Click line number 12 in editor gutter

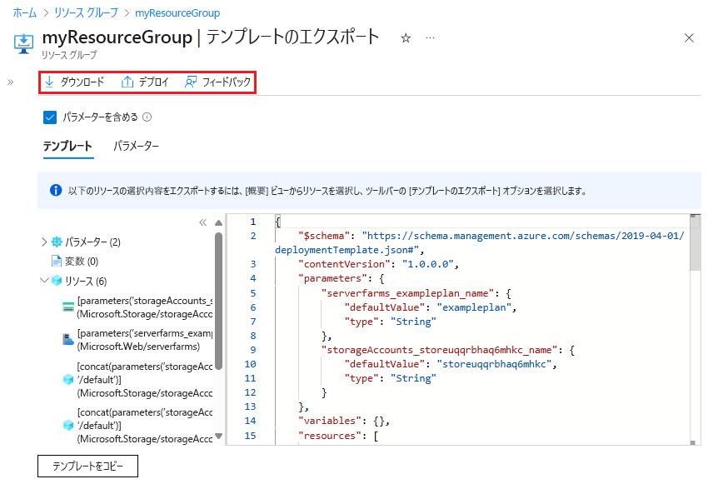point(251,392)
